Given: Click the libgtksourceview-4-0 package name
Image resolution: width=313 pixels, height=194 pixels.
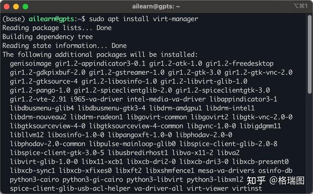Looking at the screenshot, I should [x=47, y=126].
